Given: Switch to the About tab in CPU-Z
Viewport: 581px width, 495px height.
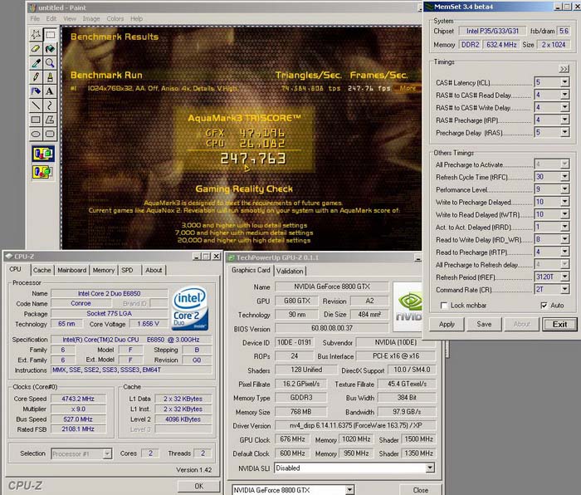Looking at the screenshot, I should click(x=154, y=270).
